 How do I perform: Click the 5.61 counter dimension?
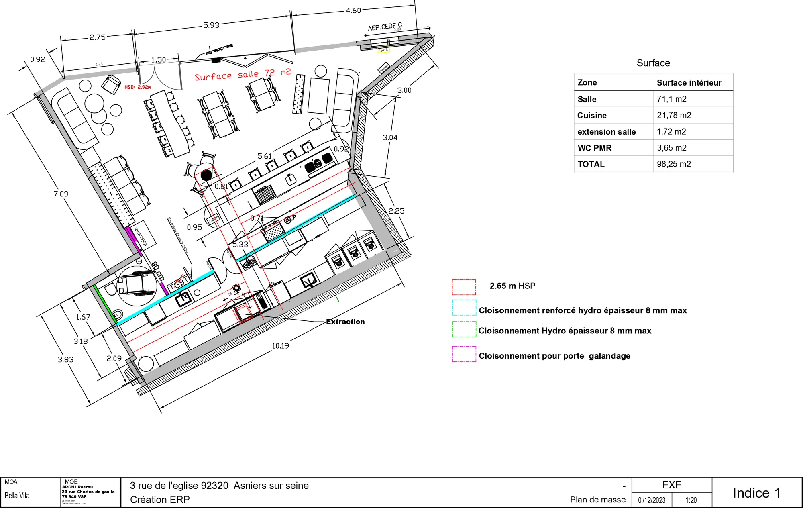tap(265, 156)
